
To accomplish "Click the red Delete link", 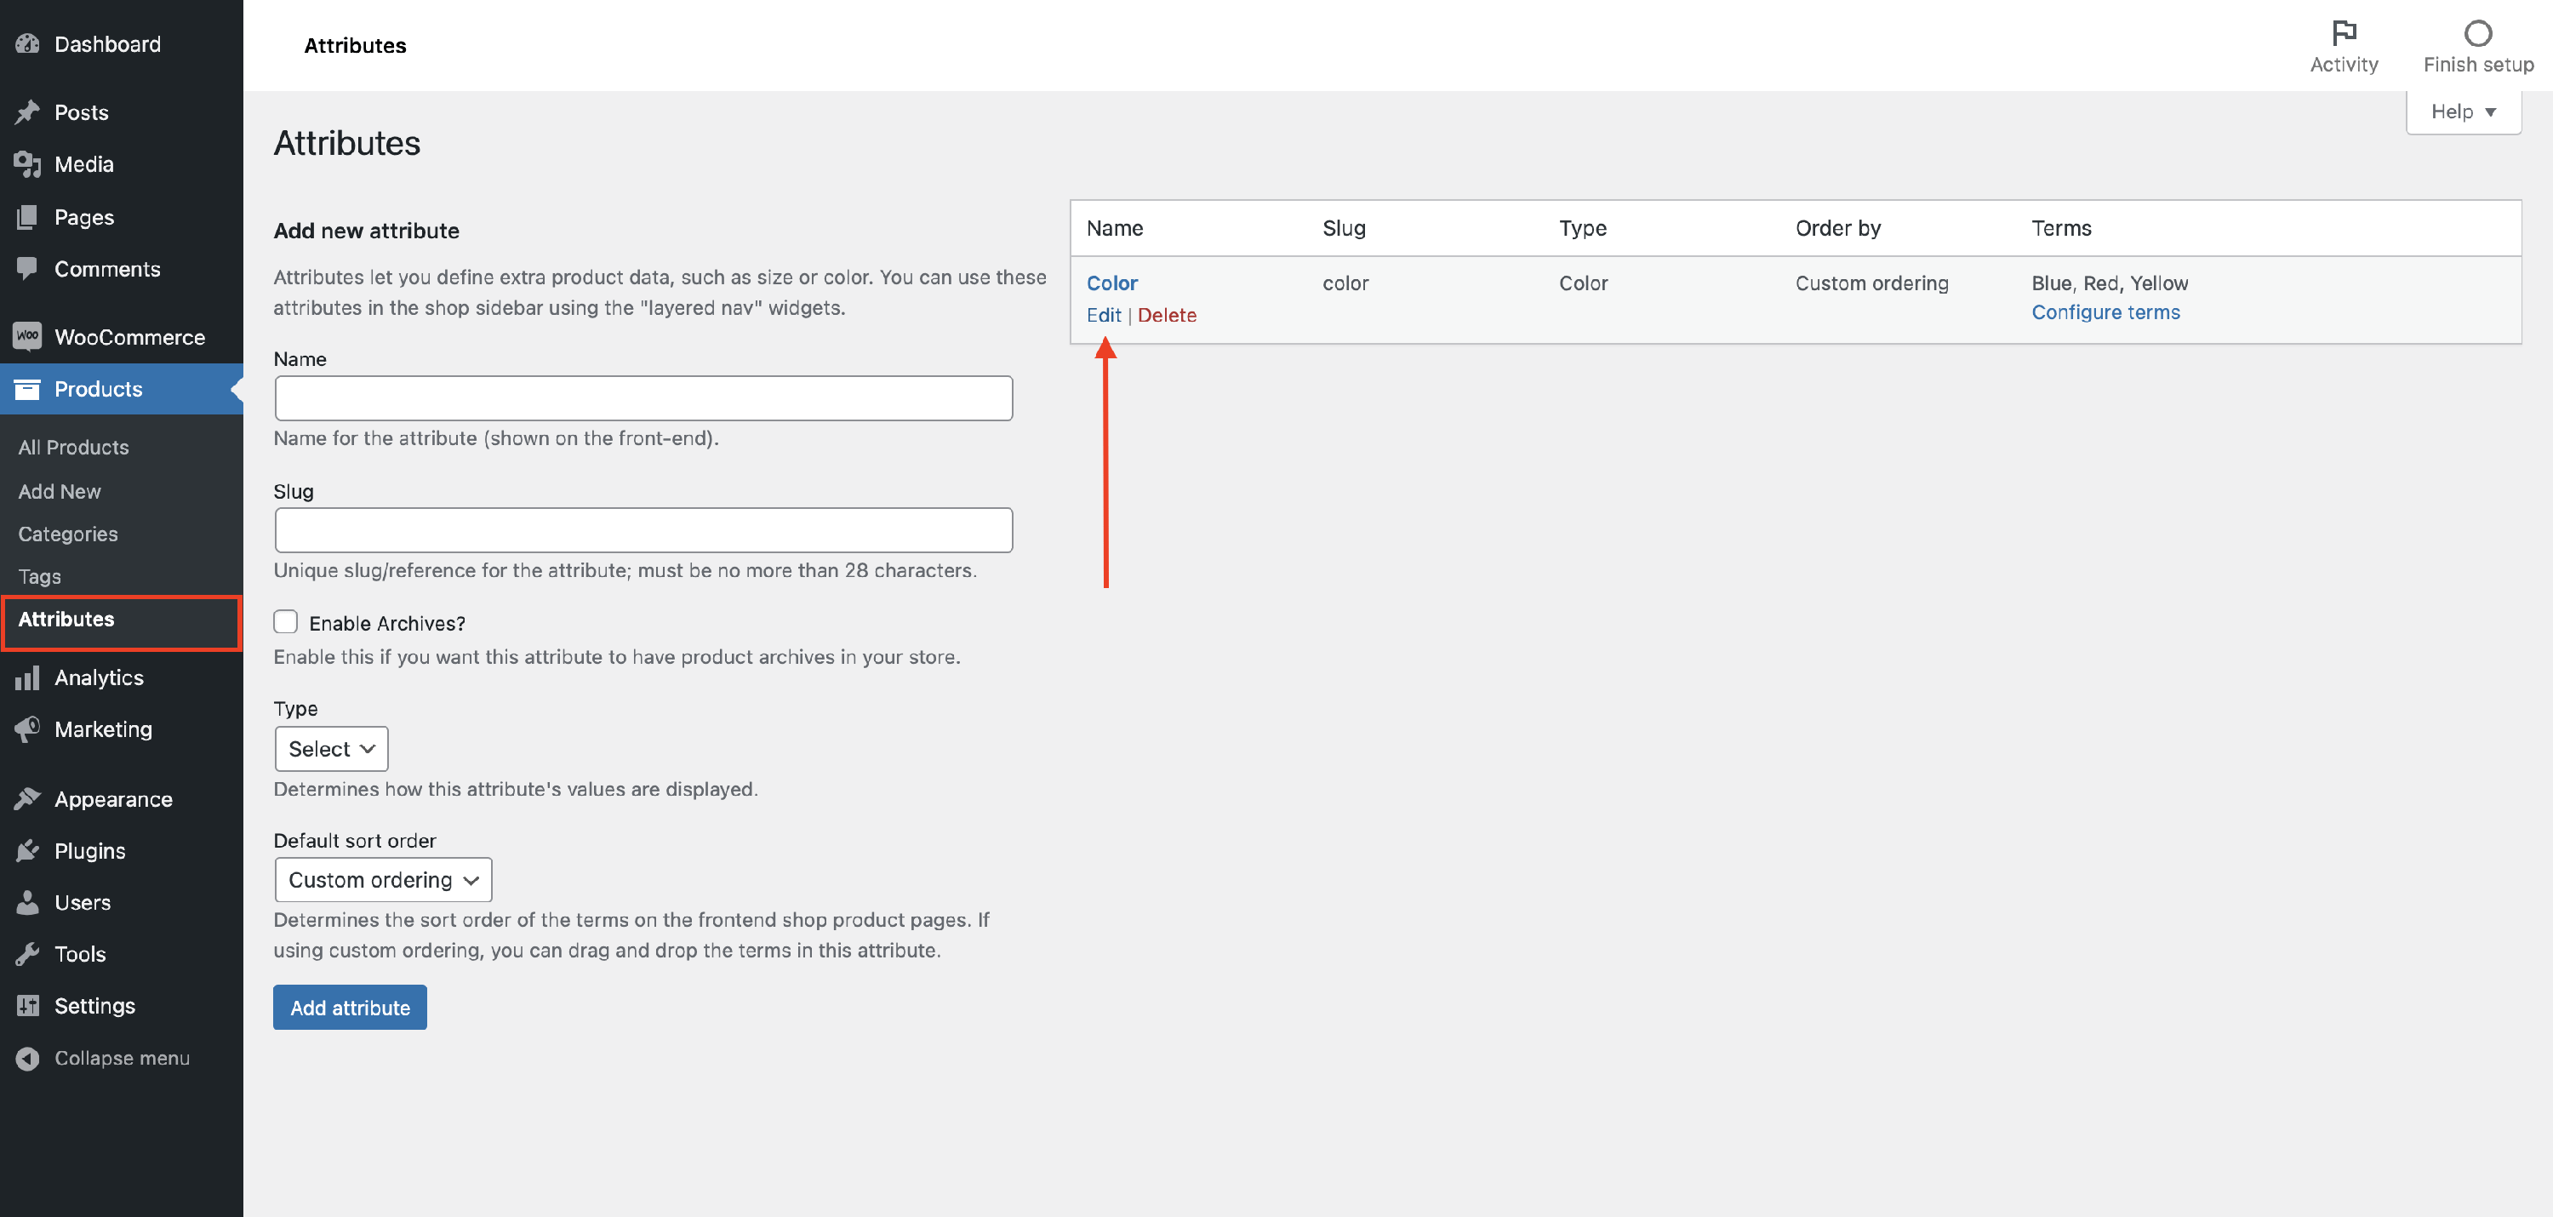I will pyautogui.click(x=1167, y=315).
